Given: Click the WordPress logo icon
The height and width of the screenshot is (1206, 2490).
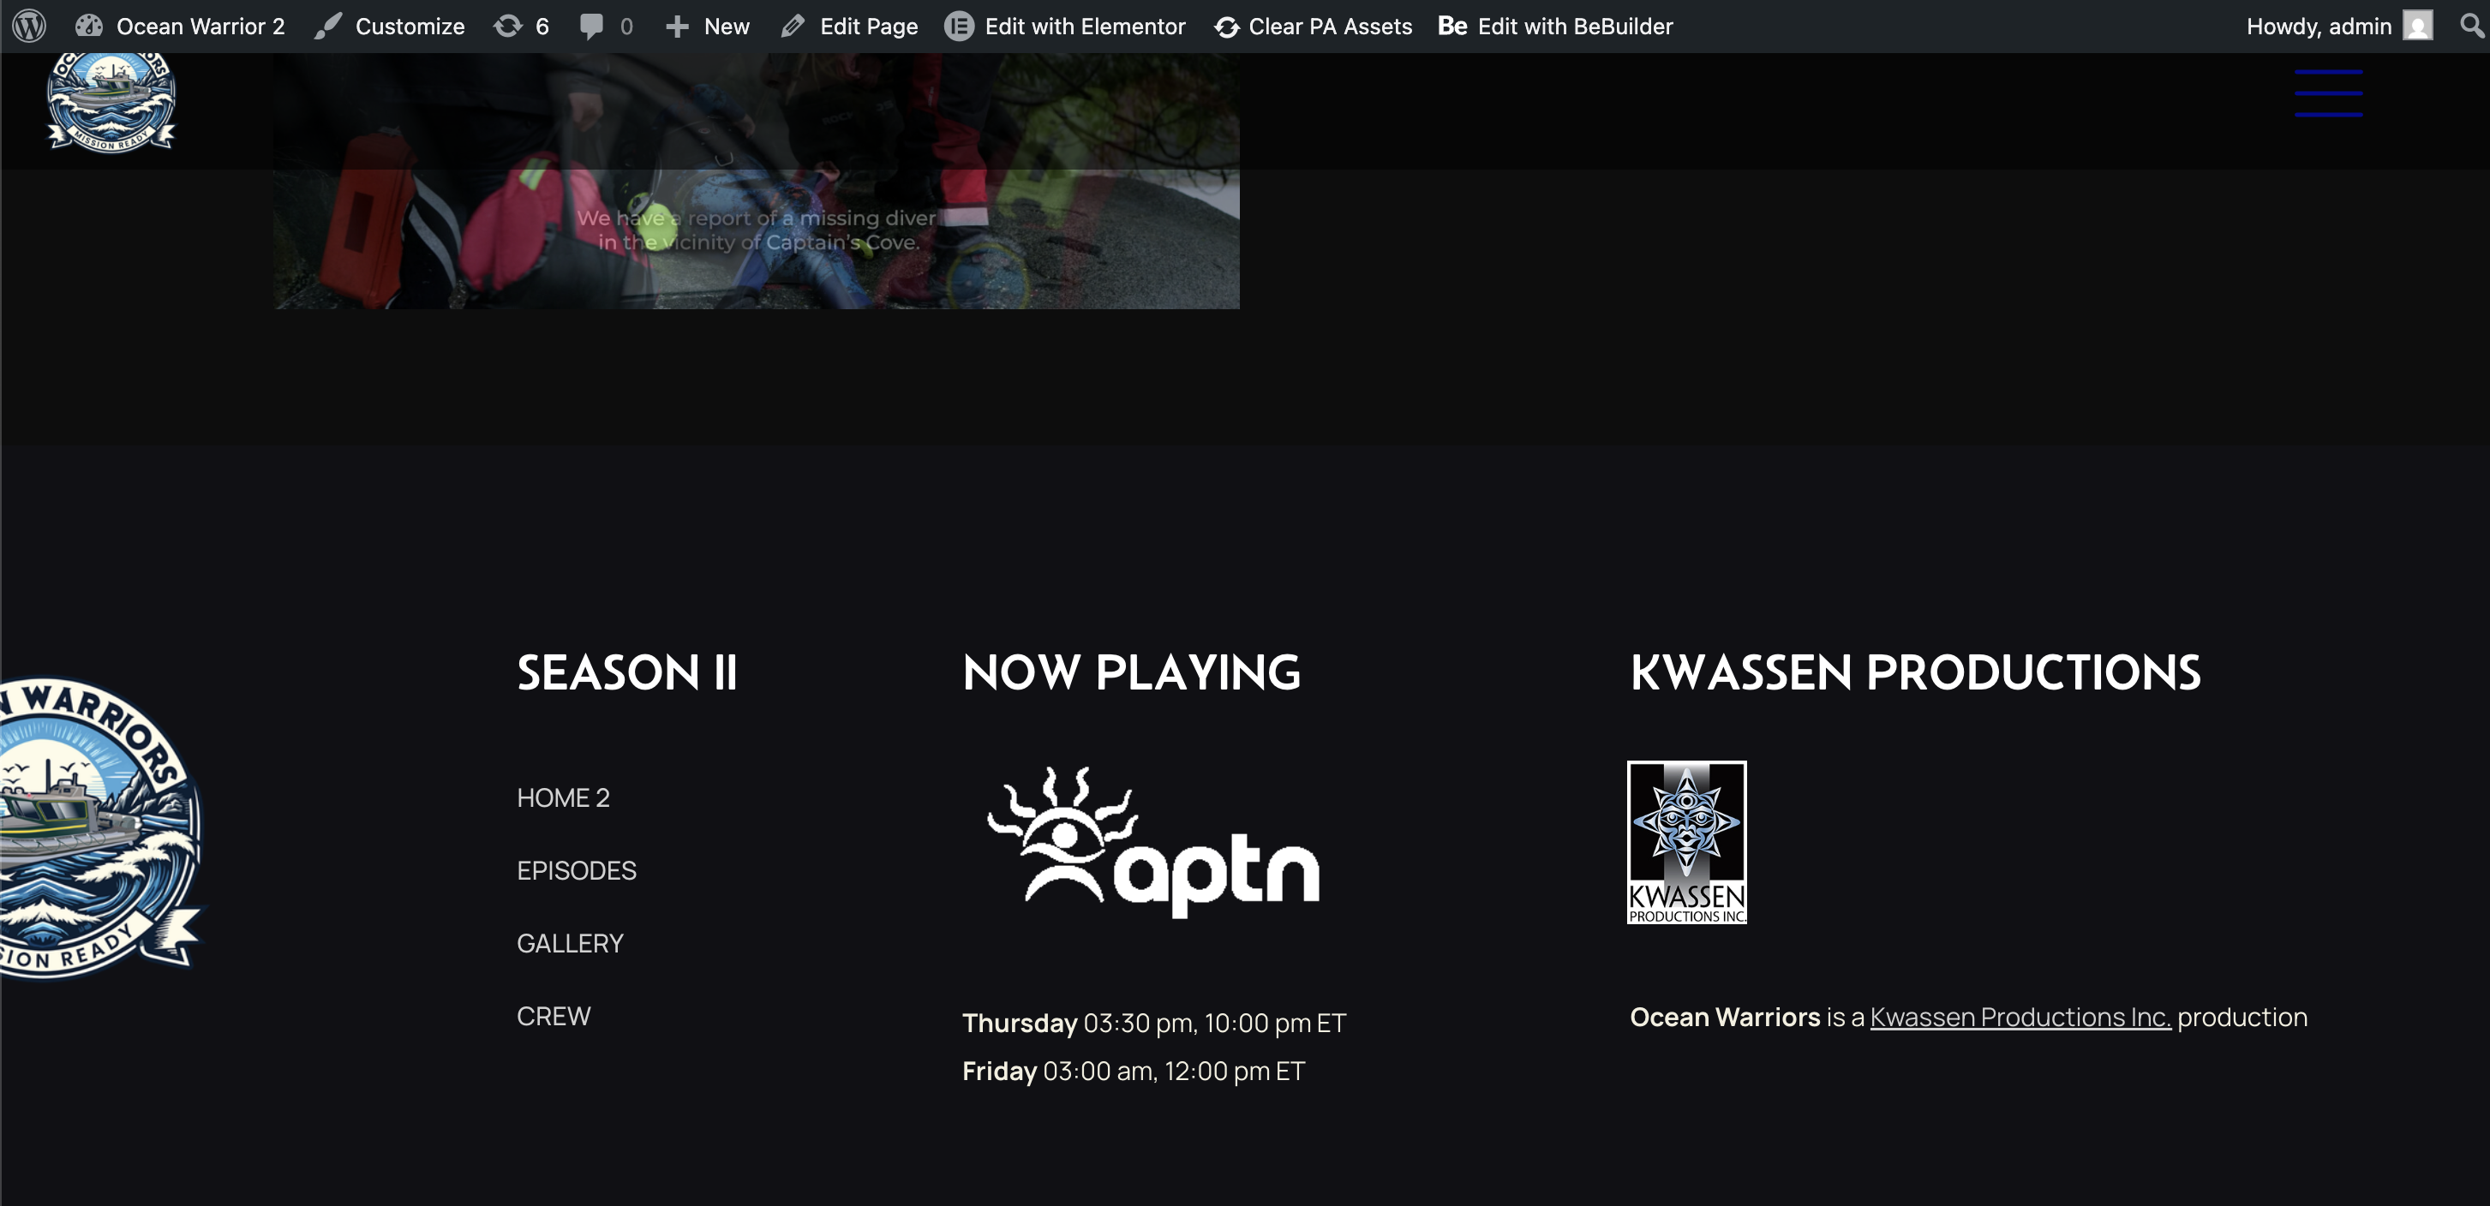Looking at the screenshot, I should point(29,26).
